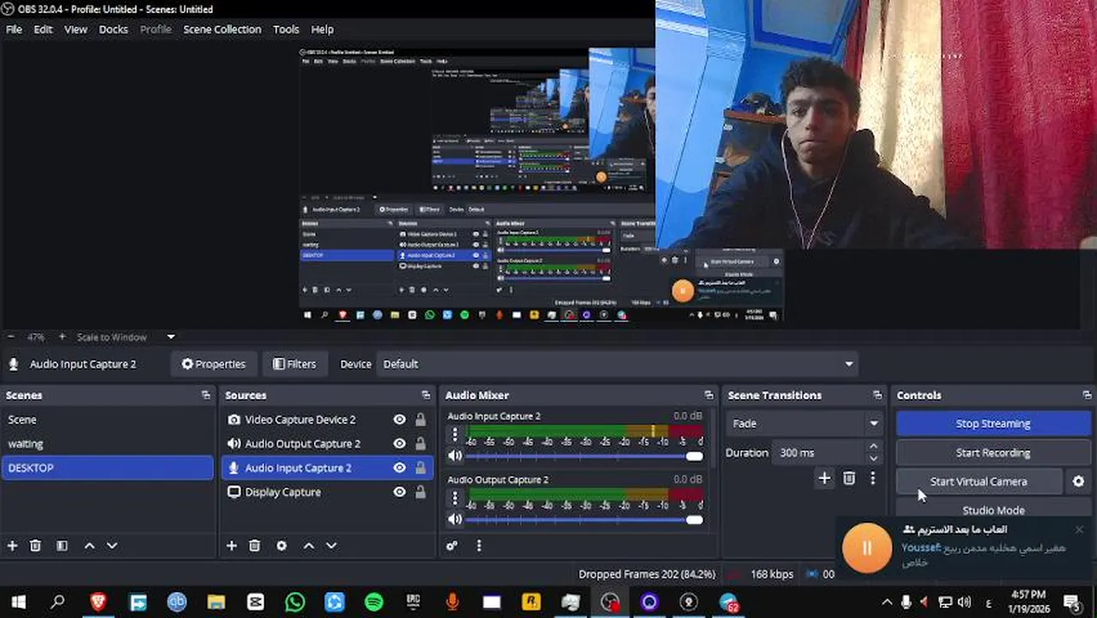Screen dimensions: 1097x618
Task: Zoom in the preview with plus
Action: (62, 337)
